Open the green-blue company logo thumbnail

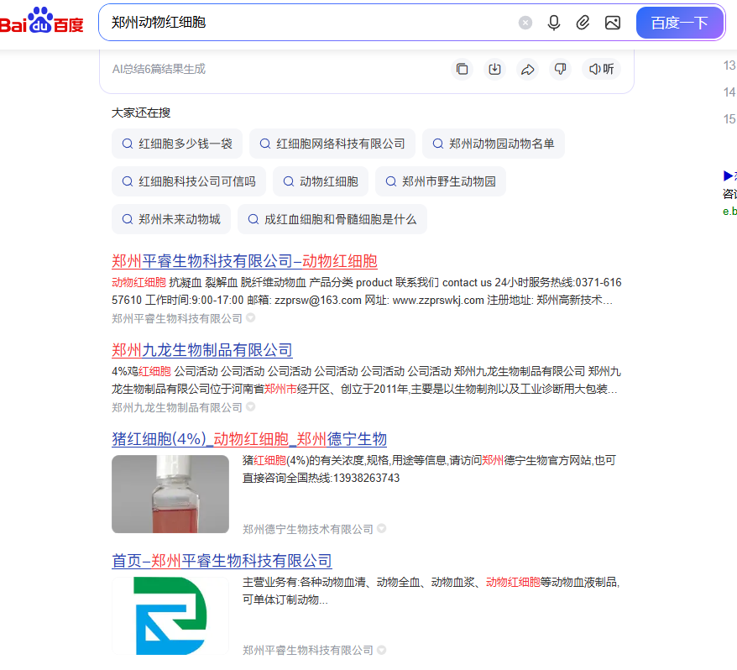170,615
